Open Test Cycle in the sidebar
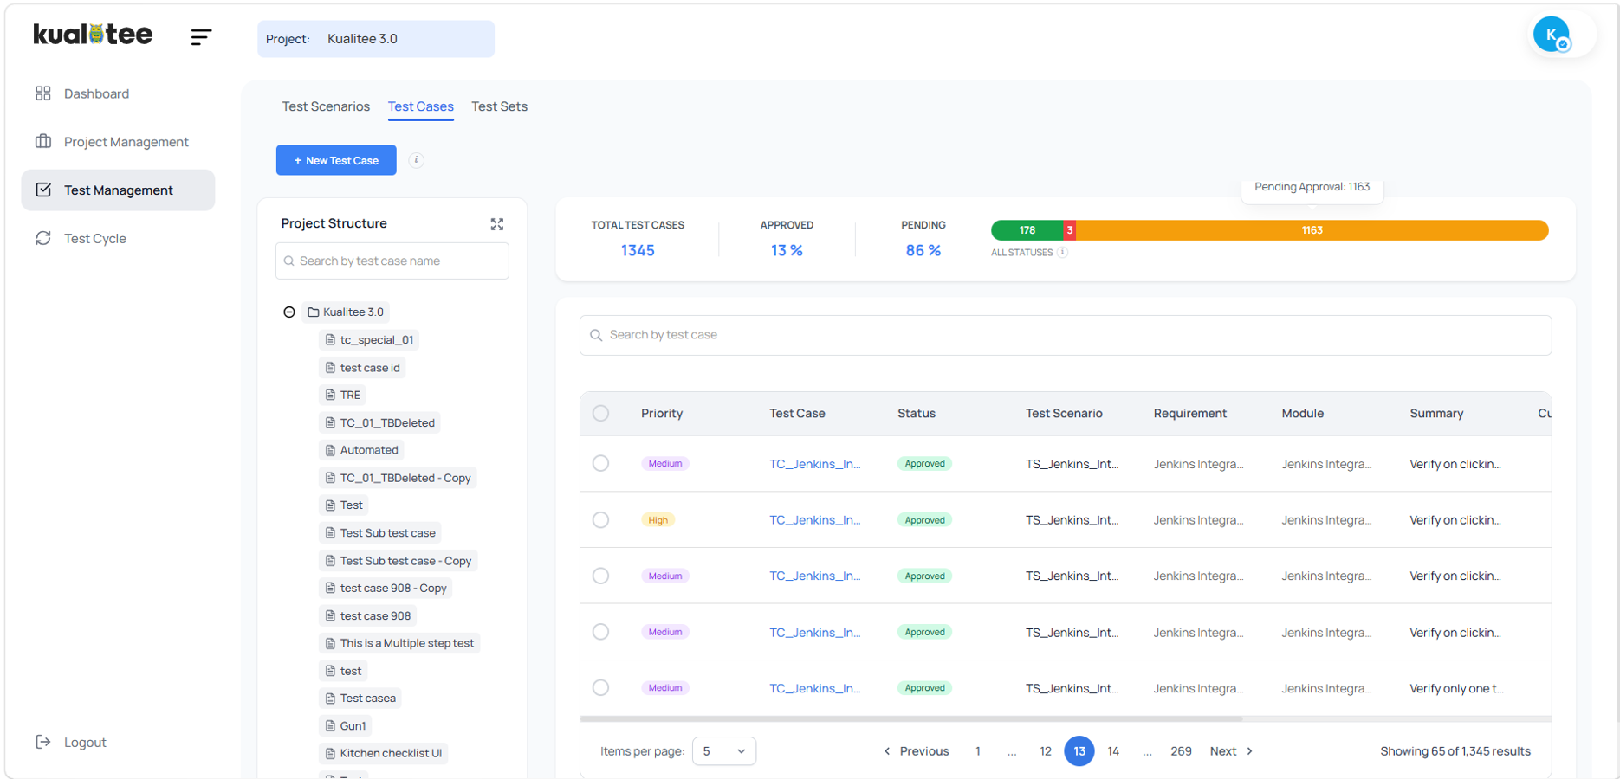Image resolution: width=1620 pixels, height=779 pixels. click(118, 238)
